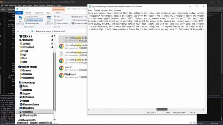This screenshot has width=223, height=125.
Task: Click 'Plain Text' syntax in Sublime status bar
Action: pyautogui.click(x=215, y=124)
